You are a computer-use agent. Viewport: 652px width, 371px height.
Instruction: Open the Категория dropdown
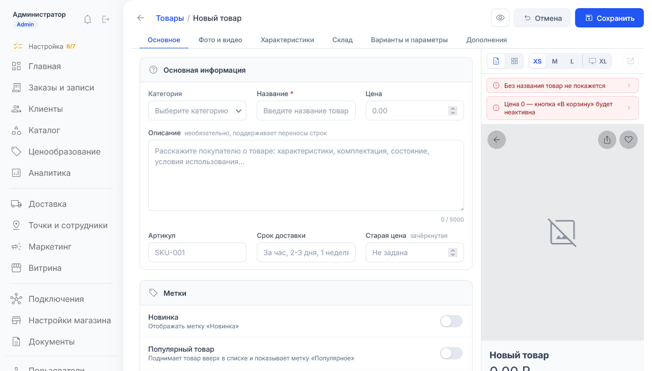[197, 111]
